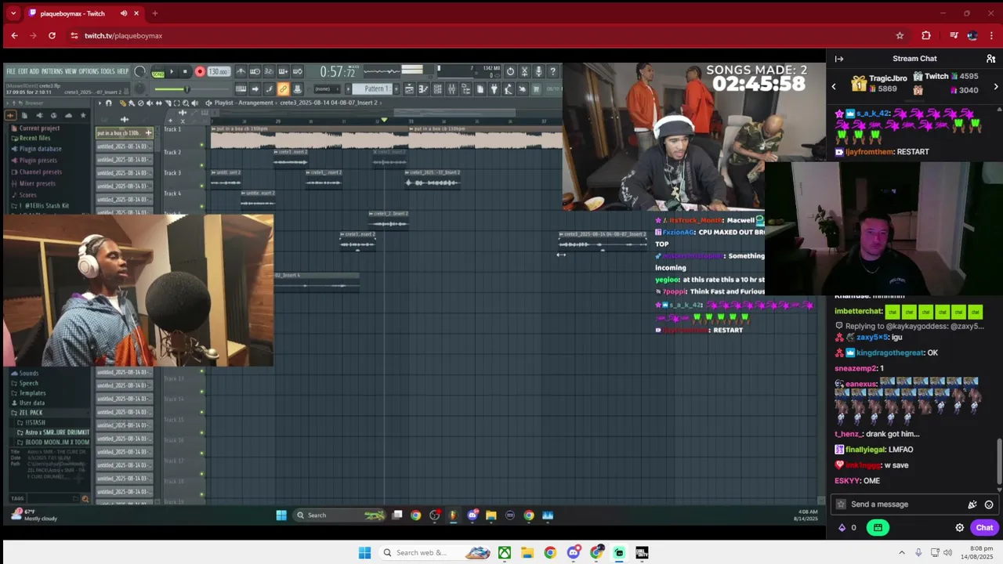Open FL Studio TOOLS menu
Viewport: 1003px width, 564px height.
tap(108, 71)
